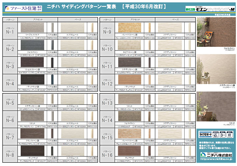Click the N-4 accent corner post image
Viewport: 237px width, 166px height.
coord(52,80)
